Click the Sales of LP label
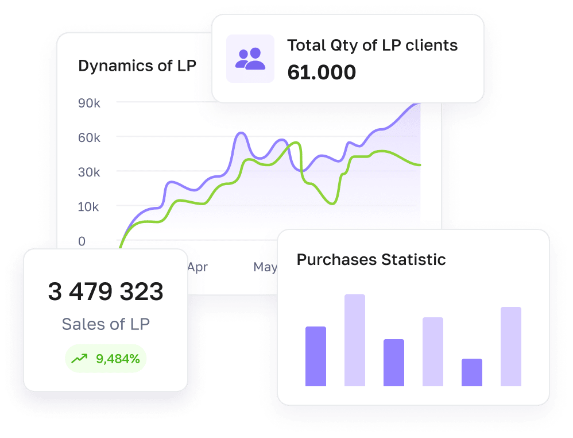The height and width of the screenshot is (438, 573). [106, 324]
